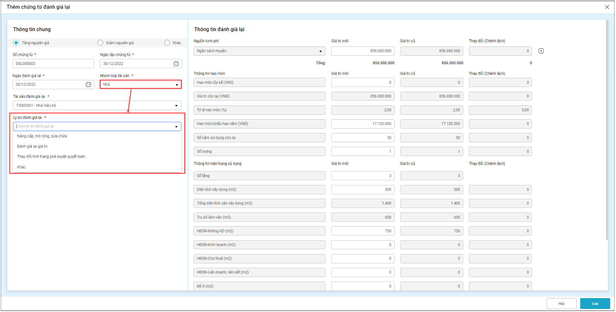This screenshot has width=616, height=312.
Task: Click the Số chứng từ input field
Action: pos(53,64)
